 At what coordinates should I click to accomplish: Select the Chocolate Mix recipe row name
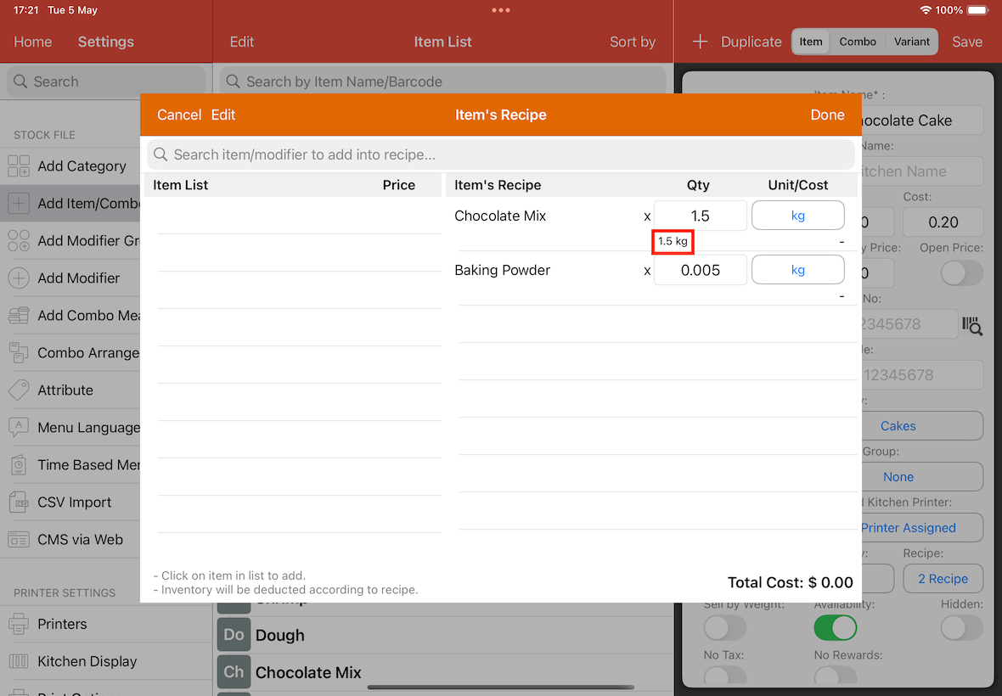(x=499, y=216)
